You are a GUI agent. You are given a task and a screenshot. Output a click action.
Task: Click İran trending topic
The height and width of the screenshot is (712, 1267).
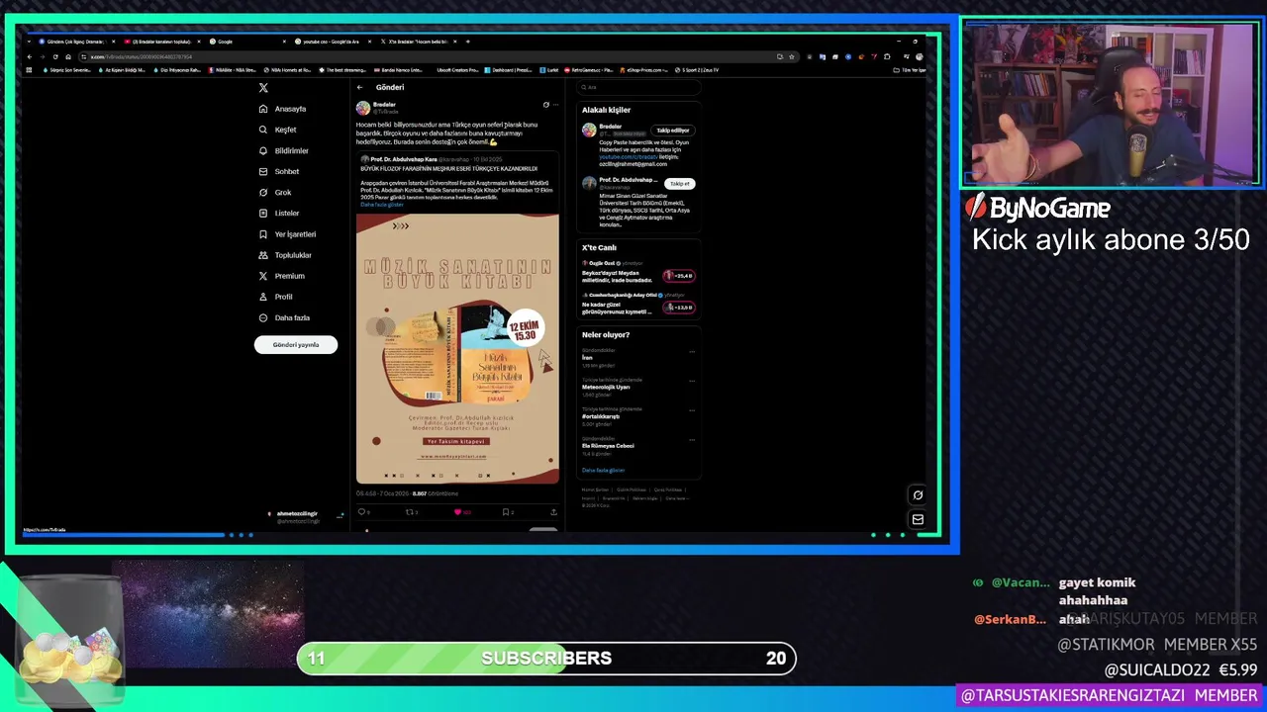click(x=587, y=358)
